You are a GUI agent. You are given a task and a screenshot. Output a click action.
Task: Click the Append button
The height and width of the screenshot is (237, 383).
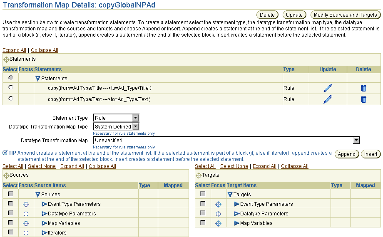coord(347,154)
